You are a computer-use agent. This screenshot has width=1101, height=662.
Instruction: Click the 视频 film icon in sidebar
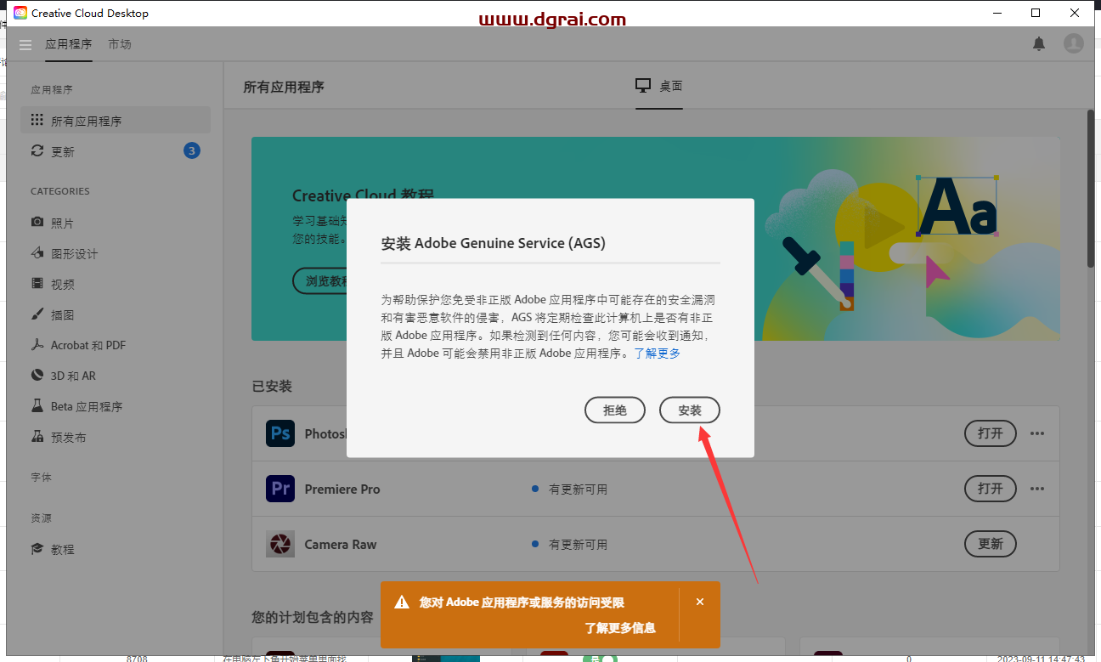37,284
